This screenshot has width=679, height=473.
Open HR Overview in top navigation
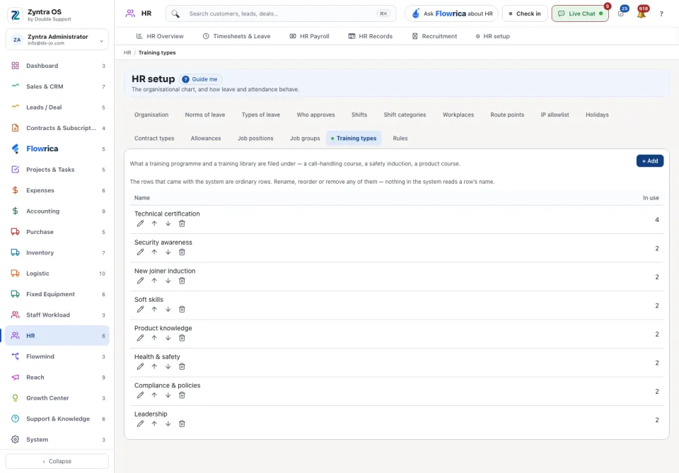(x=160, y=36)
